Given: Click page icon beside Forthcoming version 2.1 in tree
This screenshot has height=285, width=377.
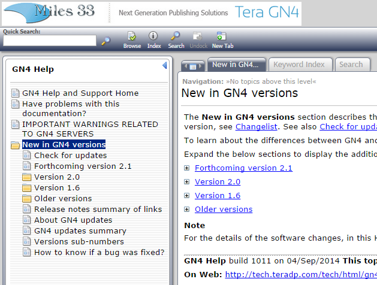Looking at the screenshot, I should coord(27,166).
